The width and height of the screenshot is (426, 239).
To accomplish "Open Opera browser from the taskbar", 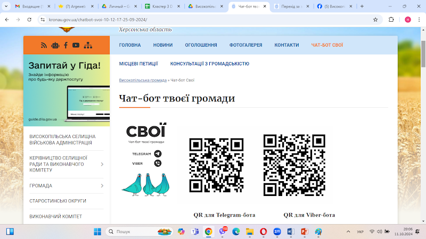I will point(263,232).
